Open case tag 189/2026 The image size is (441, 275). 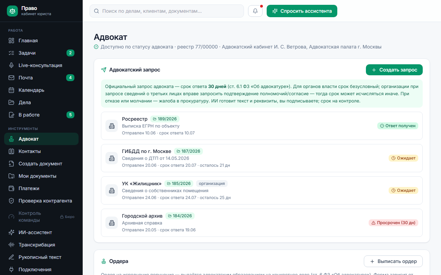(x=165, y=119)
